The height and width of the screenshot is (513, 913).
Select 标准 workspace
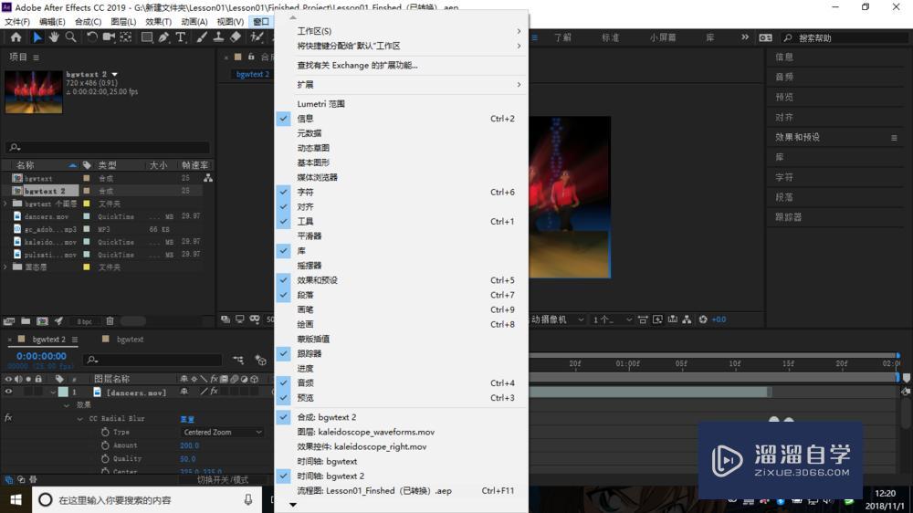[610, 37]
